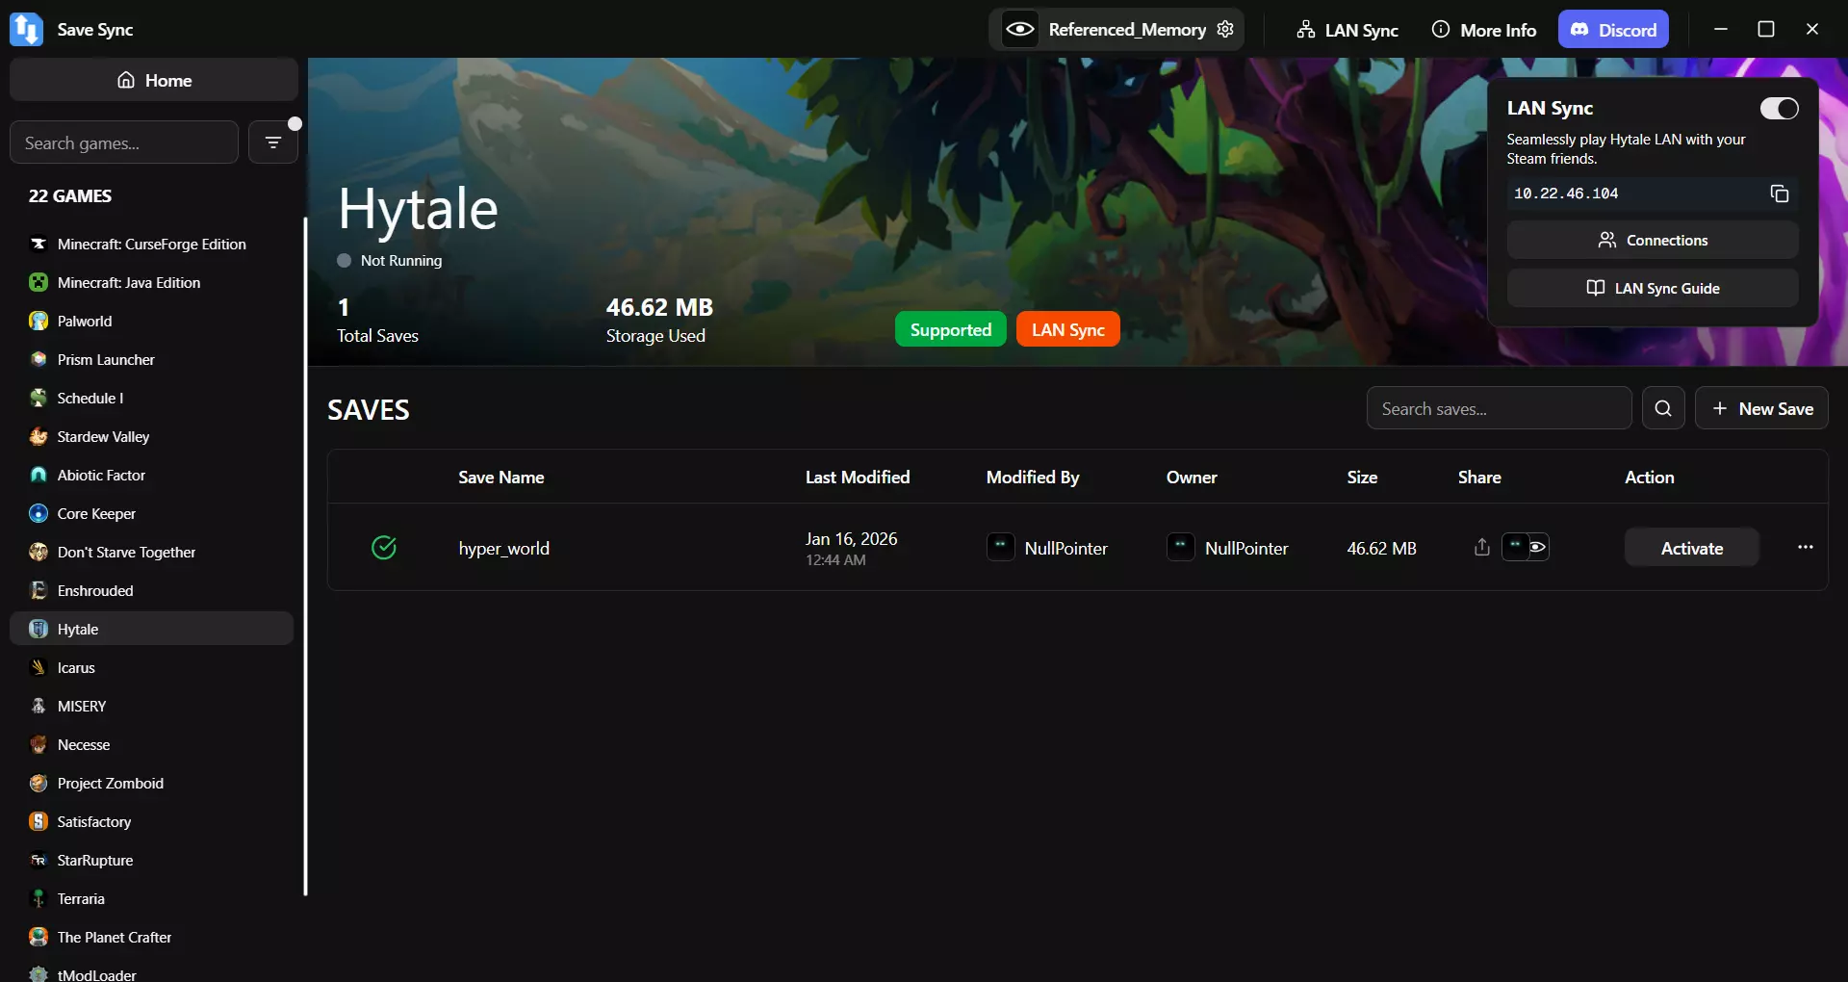Select tModLoader in the game list
This screenshot has height=982, width=1848.
(151, 970)
